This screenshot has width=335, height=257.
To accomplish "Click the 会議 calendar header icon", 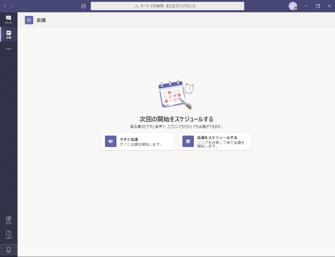I will click(x=29, y=20).
